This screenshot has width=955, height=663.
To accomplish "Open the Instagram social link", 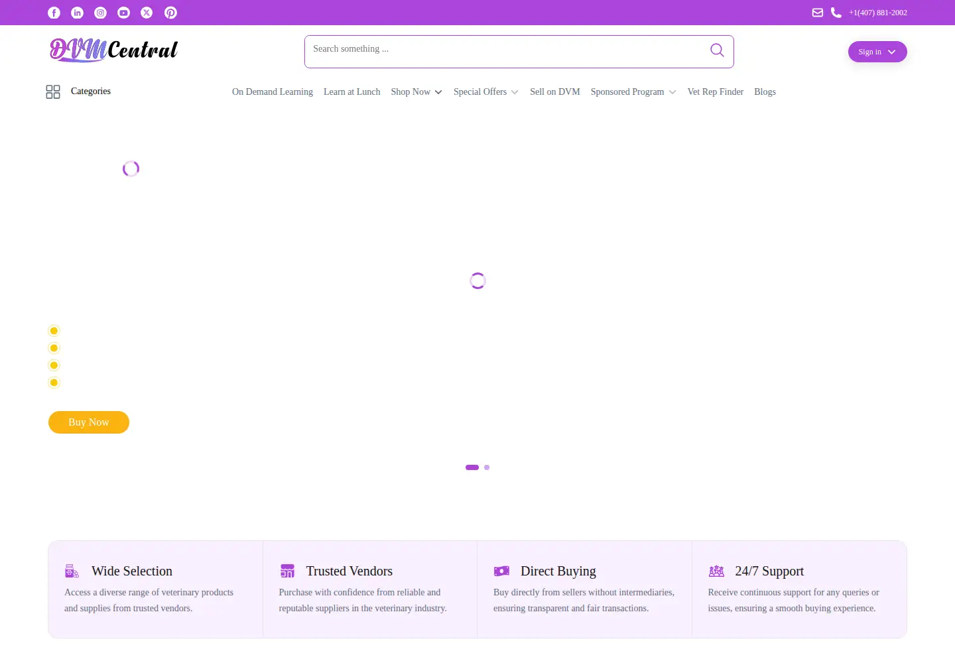I will coord(101,13).
